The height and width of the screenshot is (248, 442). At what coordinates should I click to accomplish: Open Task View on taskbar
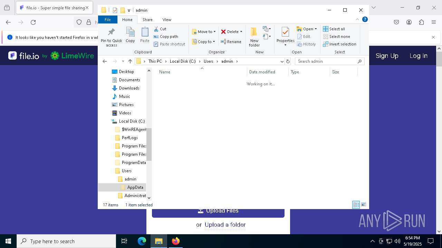click(124, 241)
